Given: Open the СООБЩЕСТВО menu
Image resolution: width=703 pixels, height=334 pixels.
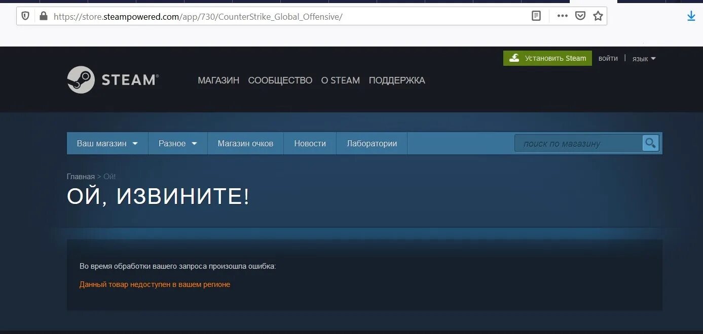Looking at the screenshot, I should pyautogui.click(x=280, y=80).
